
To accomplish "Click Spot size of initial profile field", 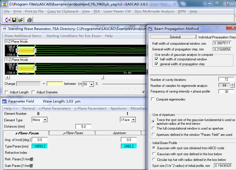I will click(x=223, y=166).
